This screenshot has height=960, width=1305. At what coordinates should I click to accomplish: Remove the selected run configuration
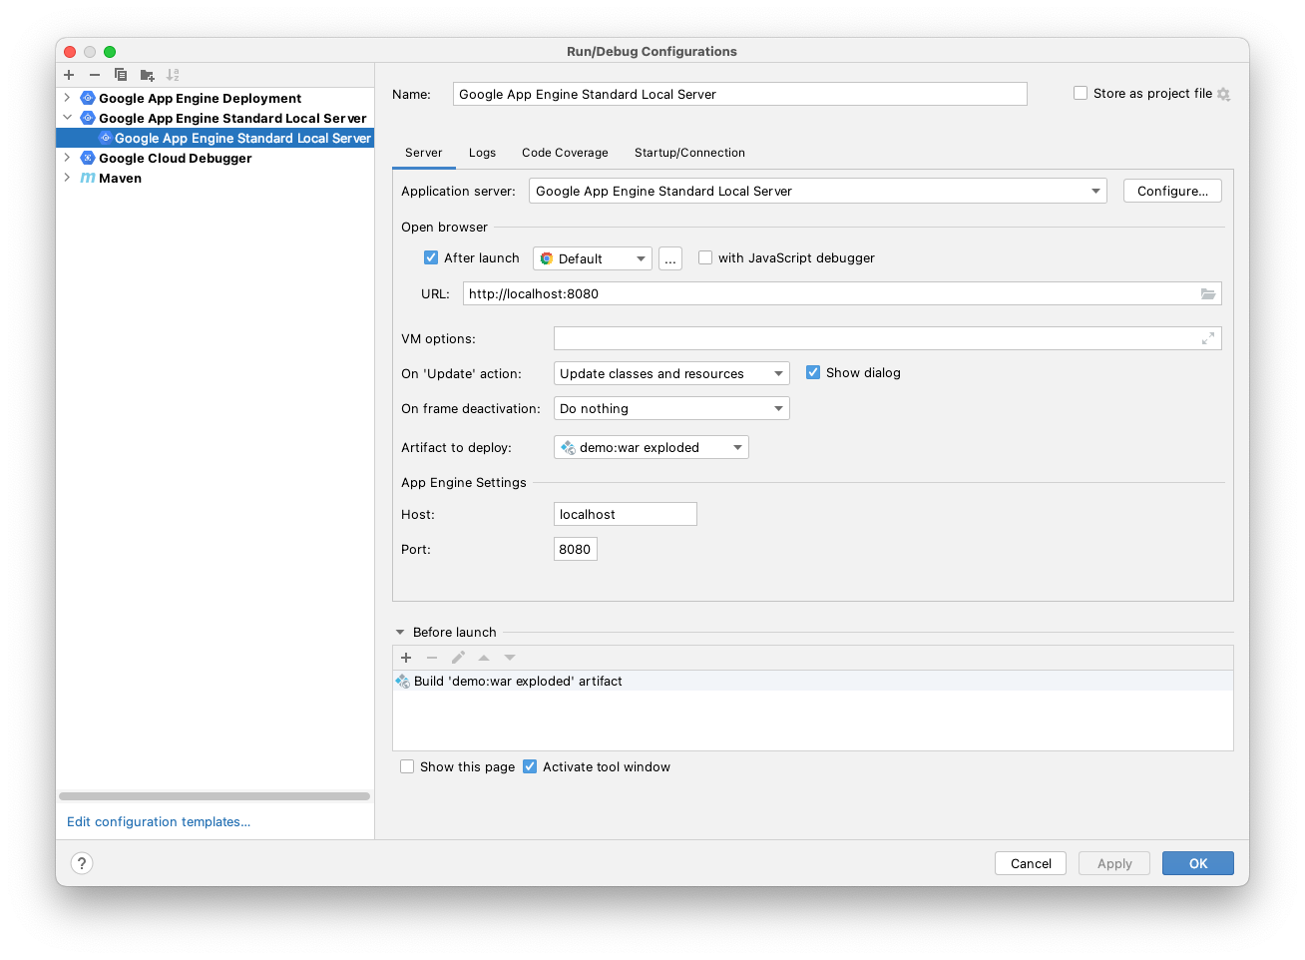[94, 75]
